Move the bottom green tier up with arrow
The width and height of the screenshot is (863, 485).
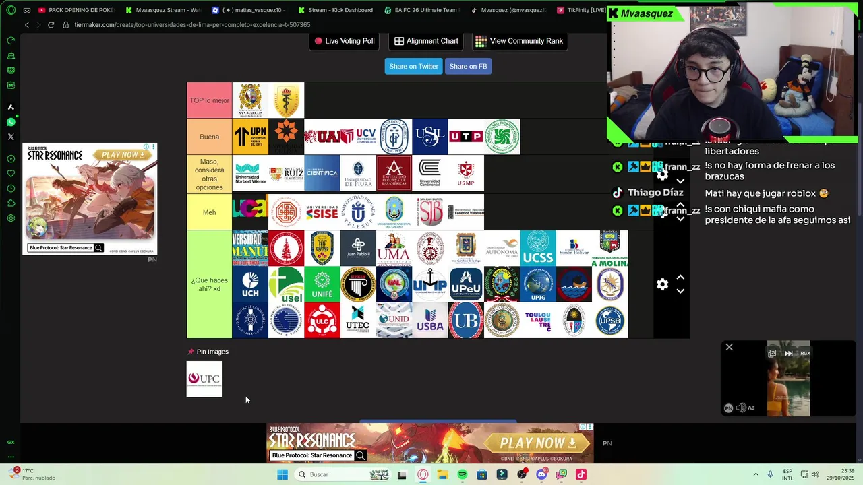tap(680, 278)
